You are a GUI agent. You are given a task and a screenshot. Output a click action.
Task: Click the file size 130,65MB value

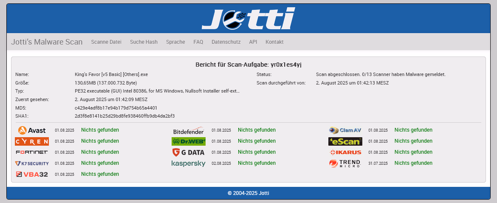pos(105,83)
